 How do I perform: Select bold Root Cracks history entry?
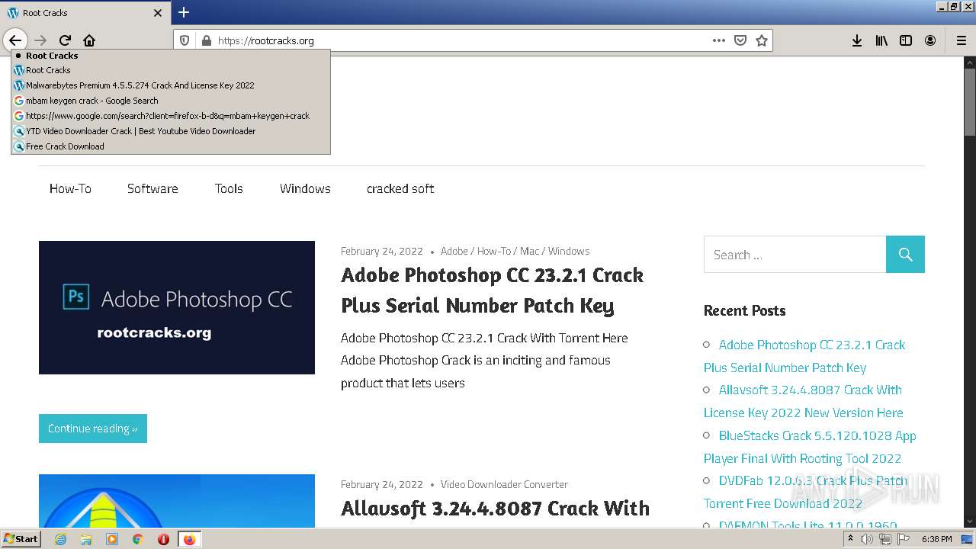(x=171, y=56)
